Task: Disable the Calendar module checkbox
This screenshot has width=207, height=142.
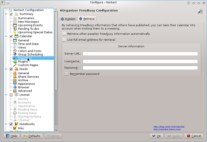Action: pos(11,36)
